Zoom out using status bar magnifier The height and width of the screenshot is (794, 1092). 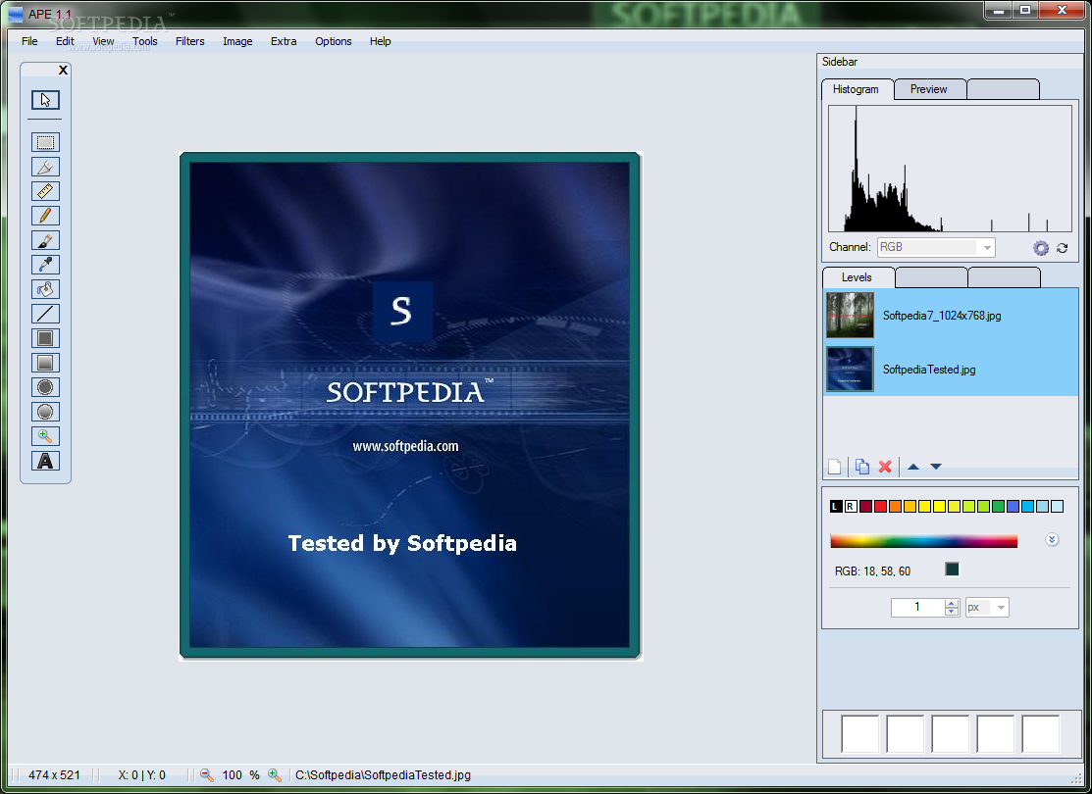tap(207, 774)
